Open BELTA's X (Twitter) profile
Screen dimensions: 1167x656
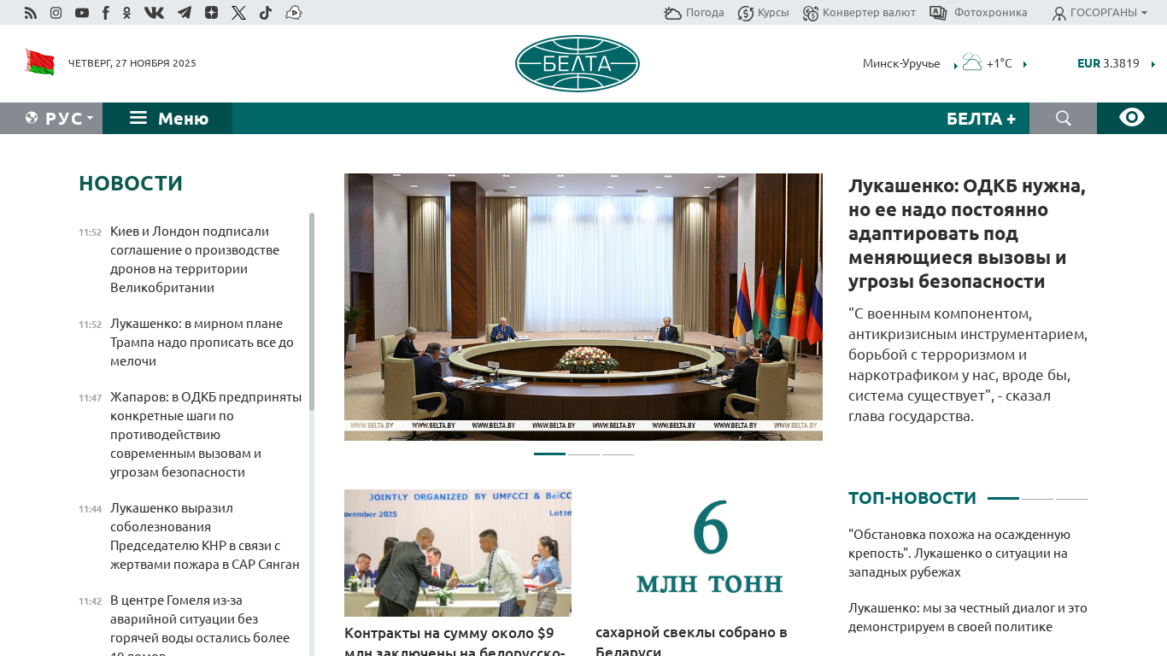(238, 13)
